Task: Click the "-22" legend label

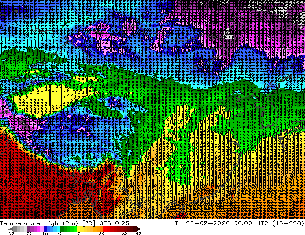Action: point(27,233)
